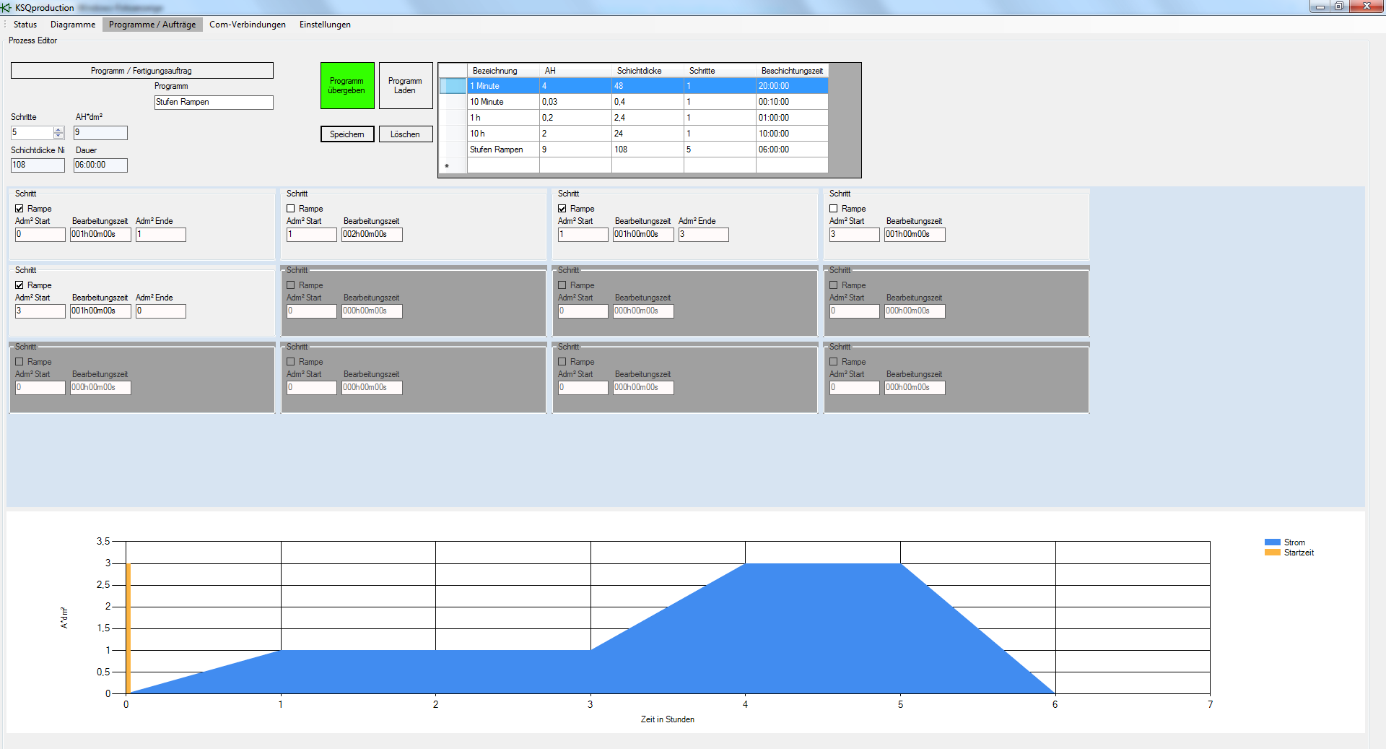The image size is (1386, 749).
Task: Restore down the KSQproduction window
Action: click(1338, 7)
